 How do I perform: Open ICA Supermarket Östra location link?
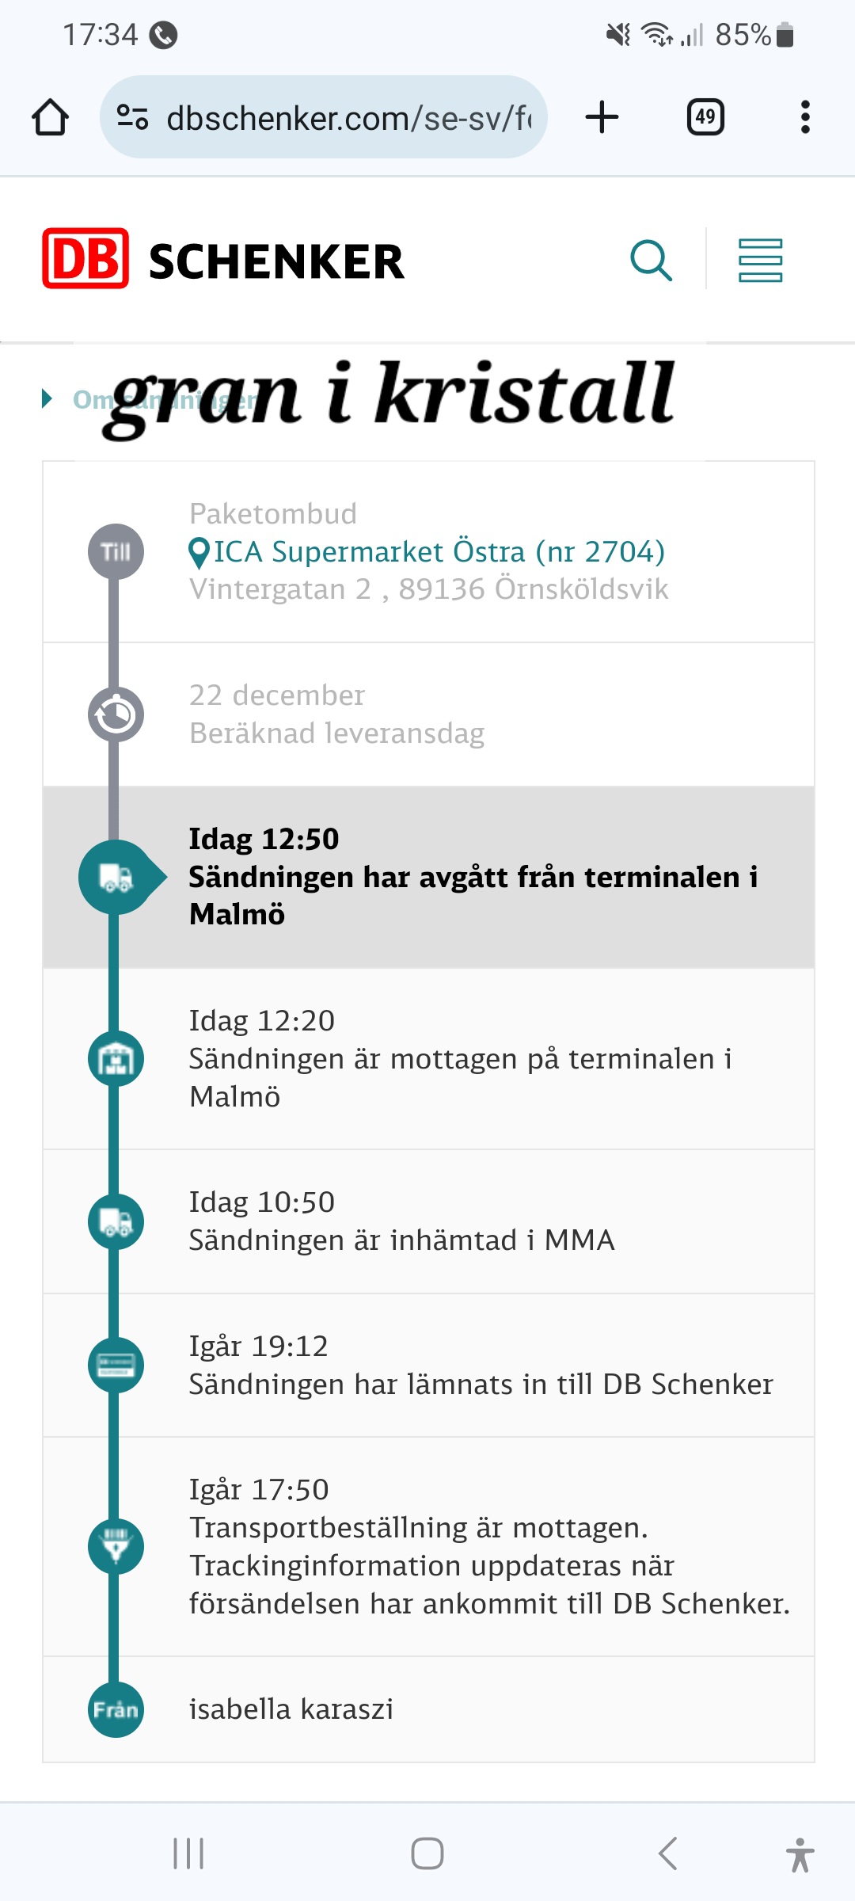439,552
